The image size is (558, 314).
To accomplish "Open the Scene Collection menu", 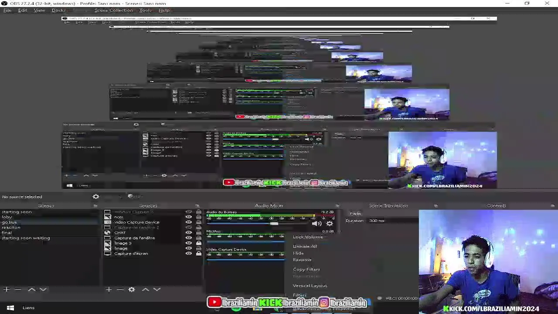I will coord(113,10).
